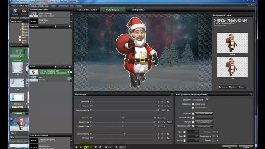Select Slide 1 thumbnail in slide list

(x=19, y=124)
